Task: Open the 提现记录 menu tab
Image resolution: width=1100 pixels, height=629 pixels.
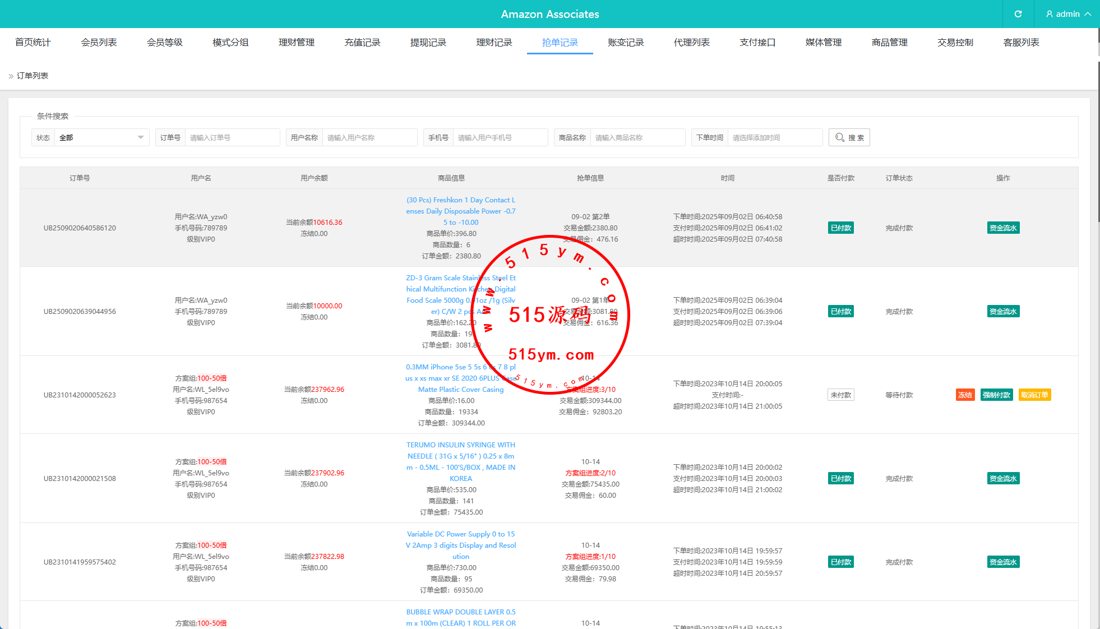Action: click(428, 43)
